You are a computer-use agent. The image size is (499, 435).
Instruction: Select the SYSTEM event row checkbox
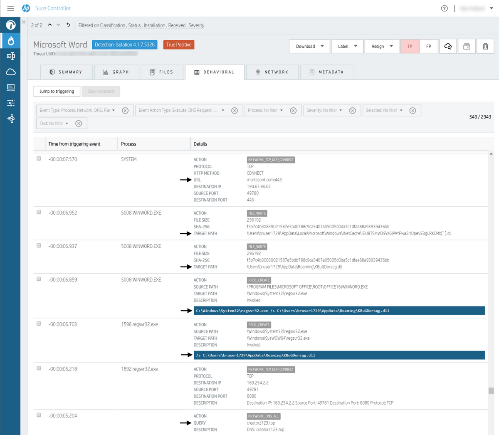coord(39,158)
